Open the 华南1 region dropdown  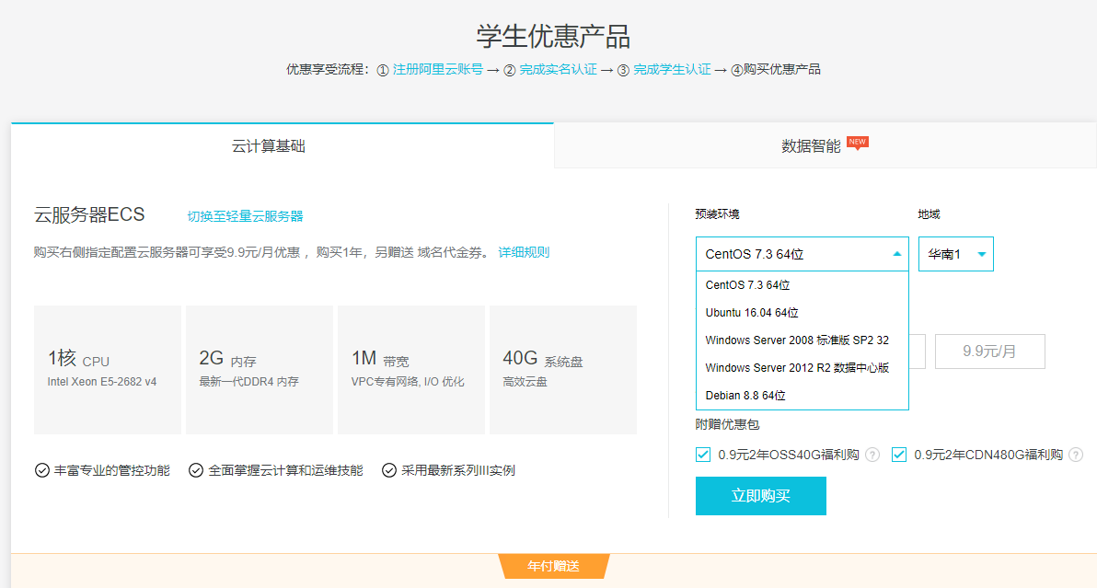pos(955,254)
